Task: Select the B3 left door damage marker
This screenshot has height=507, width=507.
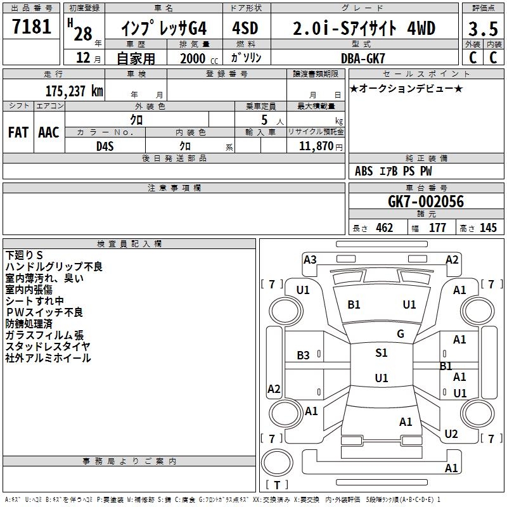Action: click(303, 356)
